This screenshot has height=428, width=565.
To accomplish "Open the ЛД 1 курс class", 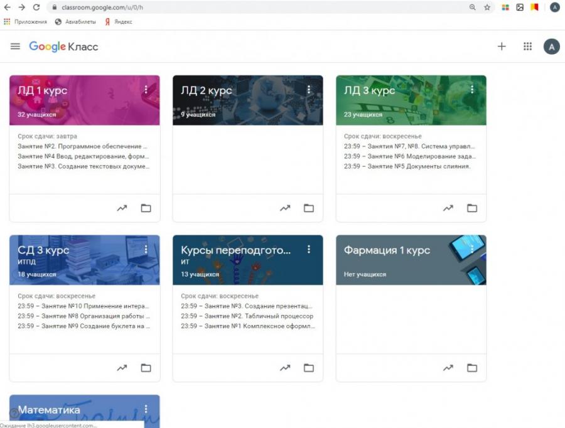I will pyautogui.click(x=43, y=90).
